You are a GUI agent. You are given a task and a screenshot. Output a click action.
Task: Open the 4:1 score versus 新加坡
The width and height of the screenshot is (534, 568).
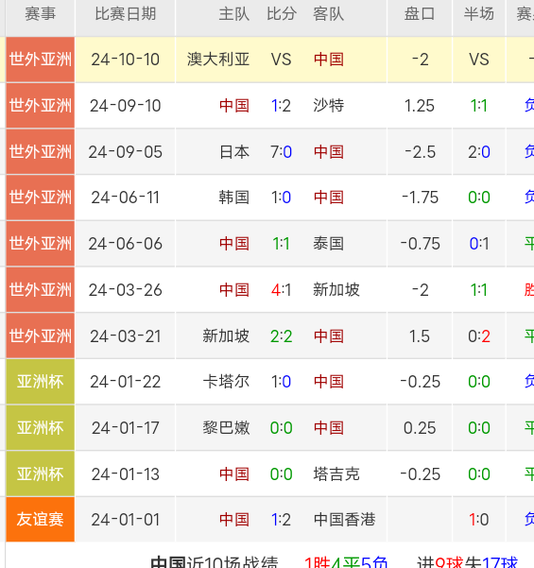tap(281, 290)
